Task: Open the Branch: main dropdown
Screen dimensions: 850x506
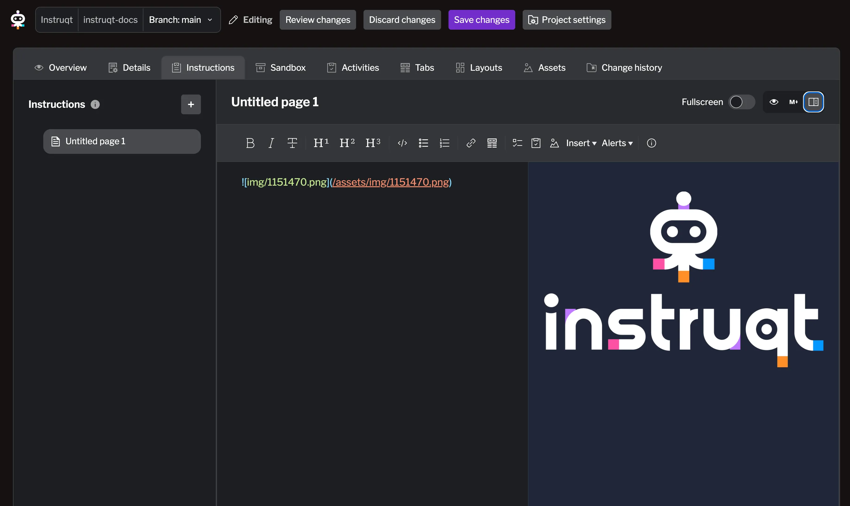Action: click(181, 20)
